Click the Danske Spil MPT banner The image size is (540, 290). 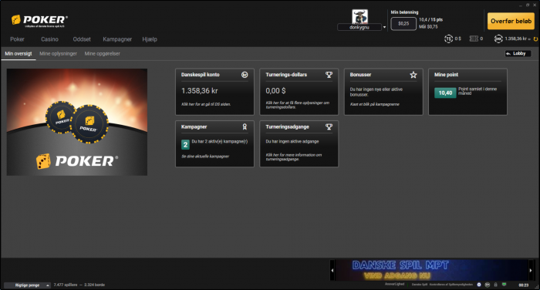coord(431,271)
